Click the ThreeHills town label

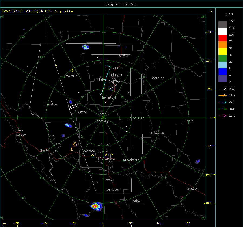click(136, 118)
